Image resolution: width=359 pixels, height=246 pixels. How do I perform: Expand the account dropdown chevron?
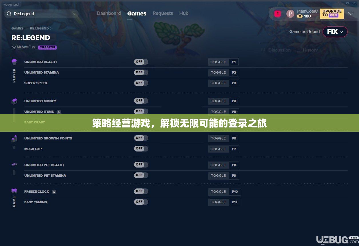[351, 13]
